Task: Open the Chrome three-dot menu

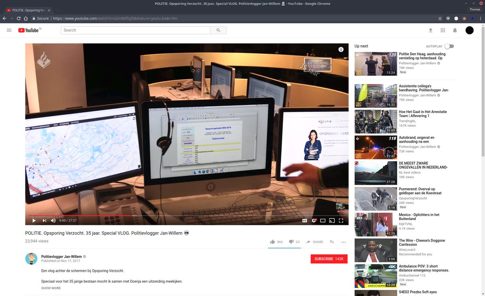Action: [x=480, y=18]
